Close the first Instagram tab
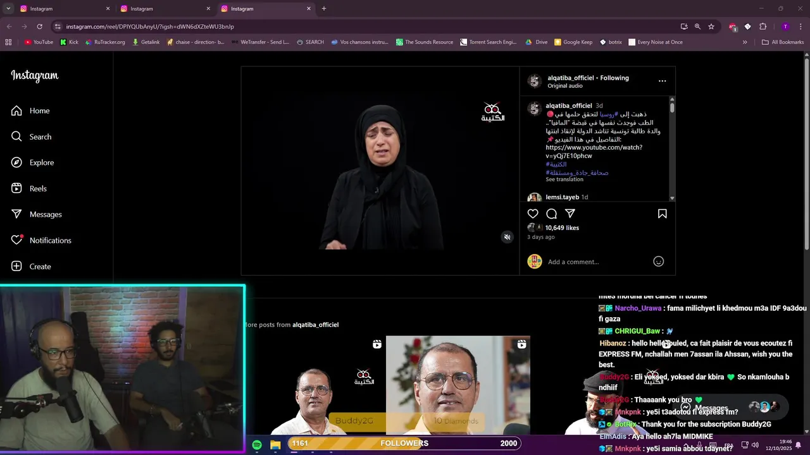This screenshot has width=810, height=455. [108, 9]
